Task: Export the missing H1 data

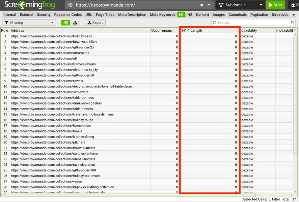Action: [95, 23]
